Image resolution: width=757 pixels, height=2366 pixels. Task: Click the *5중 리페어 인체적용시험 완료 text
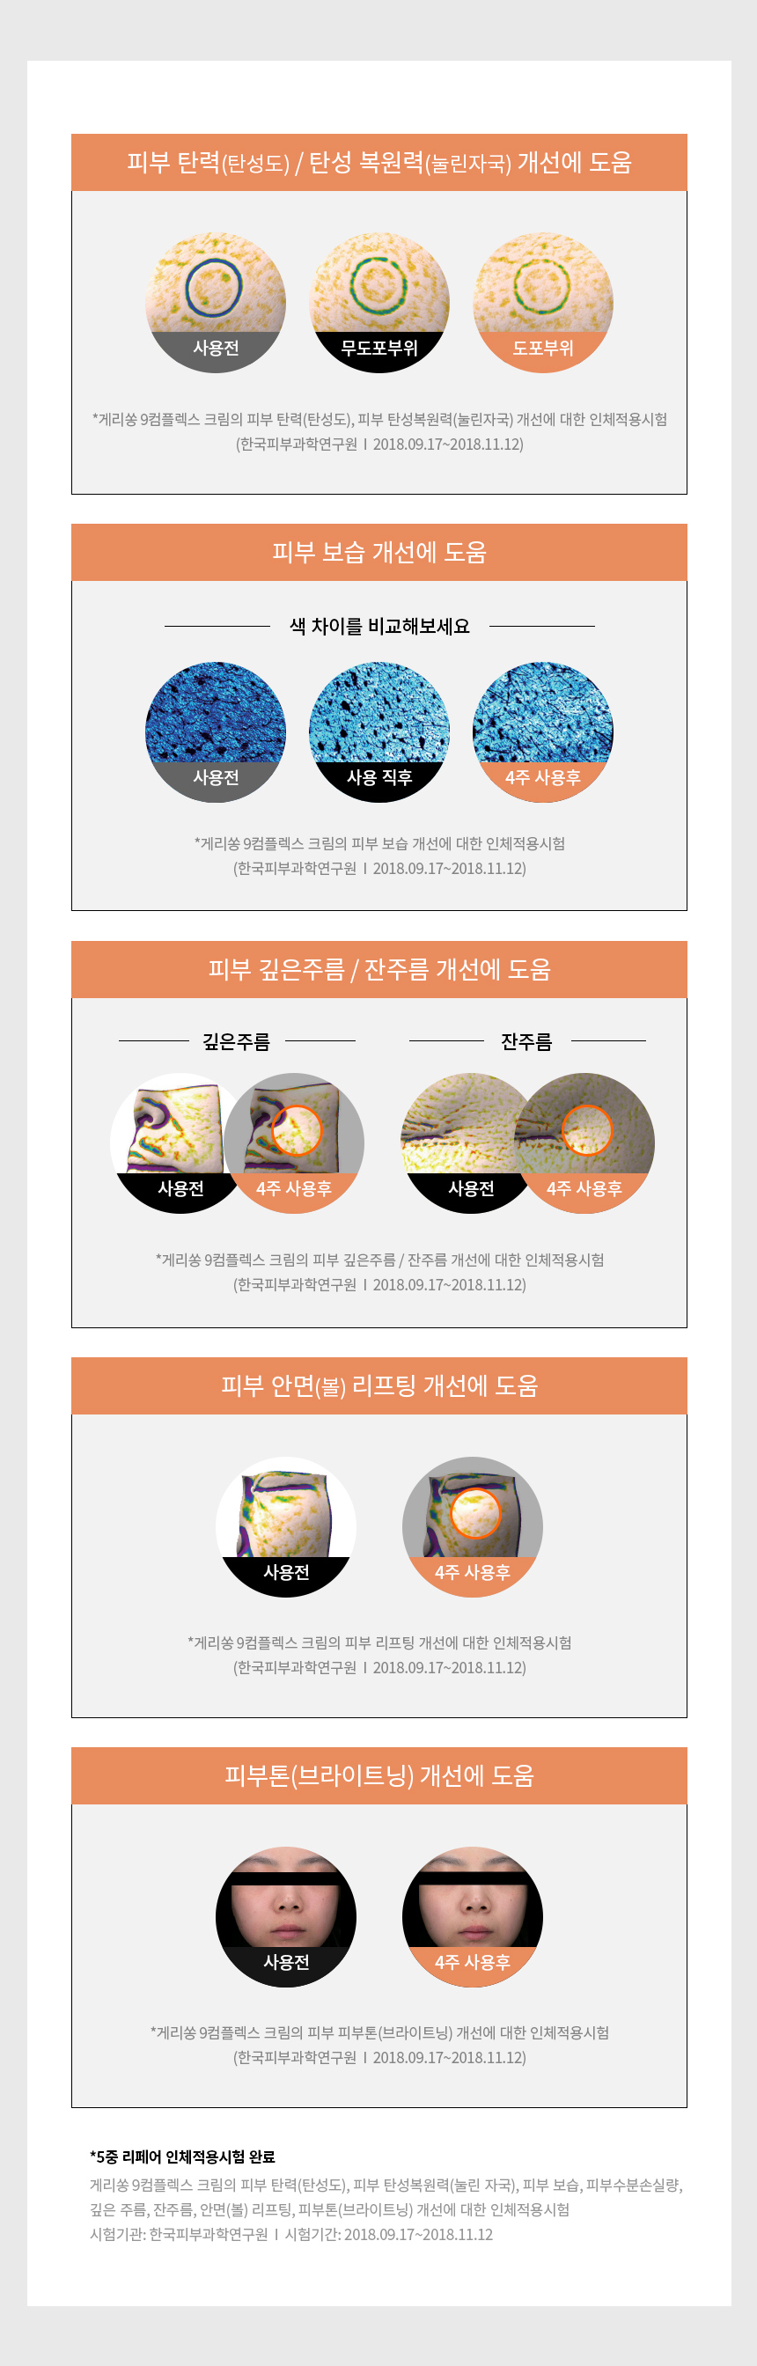point(183,2157)
